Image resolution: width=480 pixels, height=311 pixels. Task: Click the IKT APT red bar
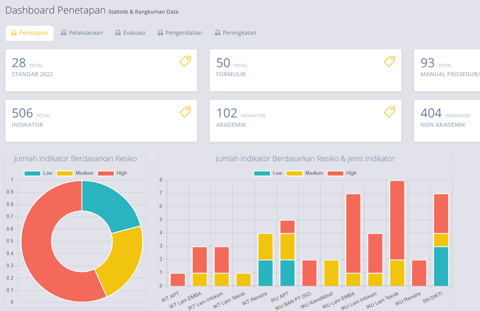point(178,279)
